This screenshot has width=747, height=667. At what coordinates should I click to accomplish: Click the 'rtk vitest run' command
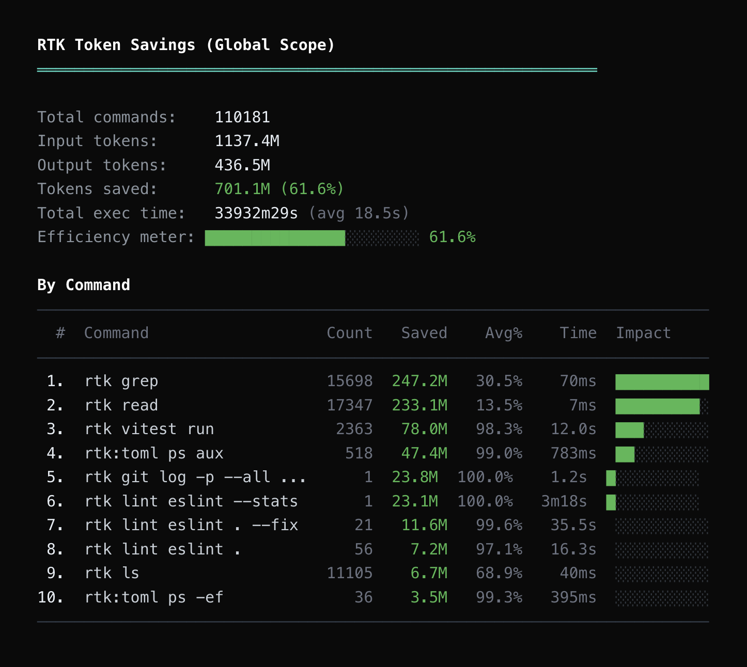[x=149, y=429]
